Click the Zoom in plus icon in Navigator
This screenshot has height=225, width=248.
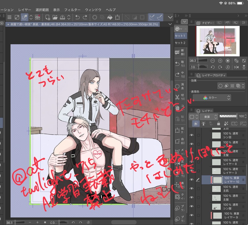220,60
